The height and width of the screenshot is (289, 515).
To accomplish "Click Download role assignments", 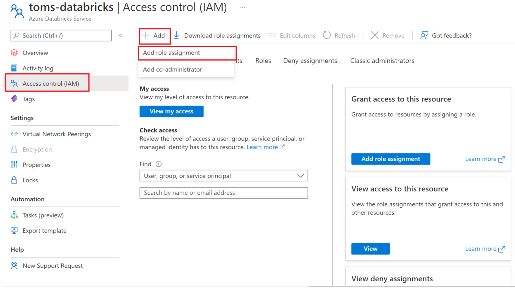I will [x=222, y=35].
